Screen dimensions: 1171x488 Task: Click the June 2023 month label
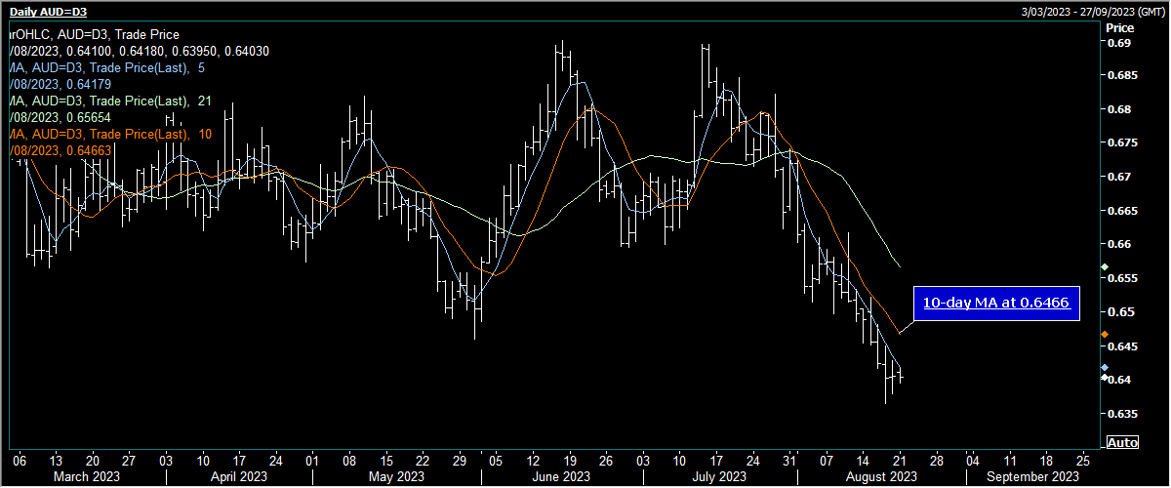click(x=563, y=476)
